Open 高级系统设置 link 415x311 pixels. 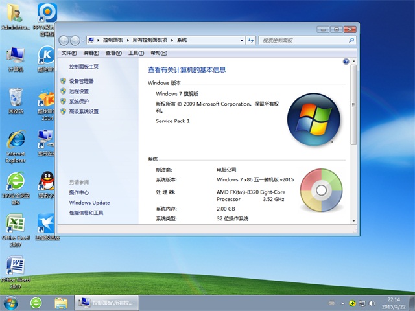click(84, 111)
